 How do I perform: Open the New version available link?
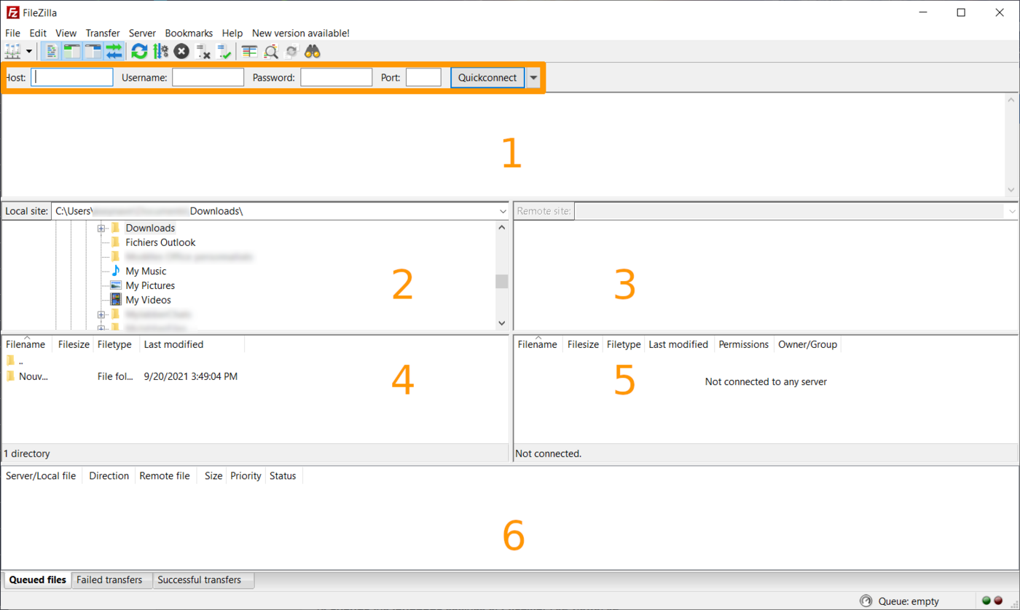click(x=300, y=33)
